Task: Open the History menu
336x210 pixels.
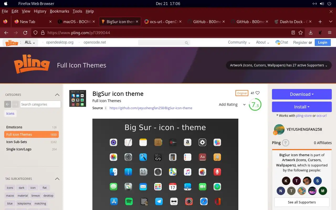Action: tap(40, 11)
